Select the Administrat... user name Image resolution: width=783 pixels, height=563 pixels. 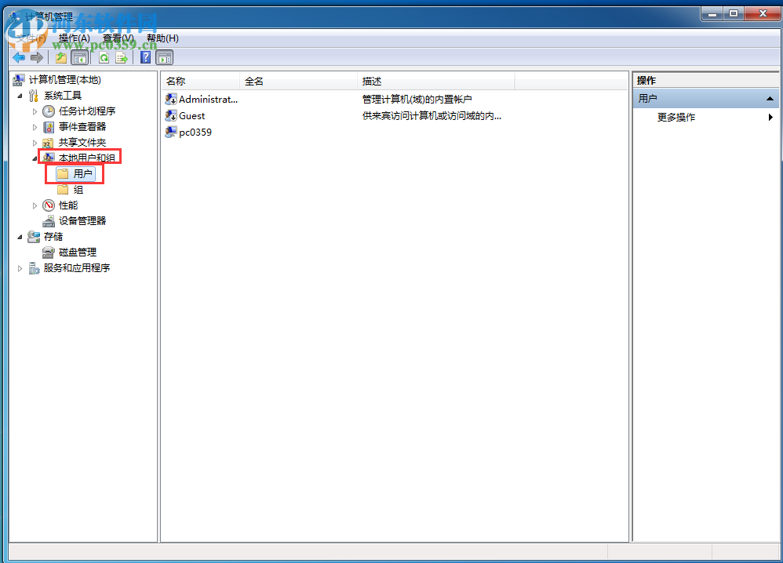pyautogui.click(x=208, y=100)
